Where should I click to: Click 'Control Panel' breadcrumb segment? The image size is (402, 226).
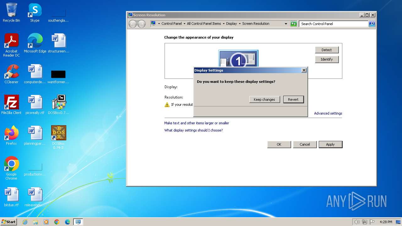point(171,24)
